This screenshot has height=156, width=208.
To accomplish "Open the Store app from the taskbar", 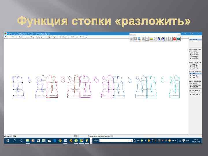I will [x=38, y=140].
